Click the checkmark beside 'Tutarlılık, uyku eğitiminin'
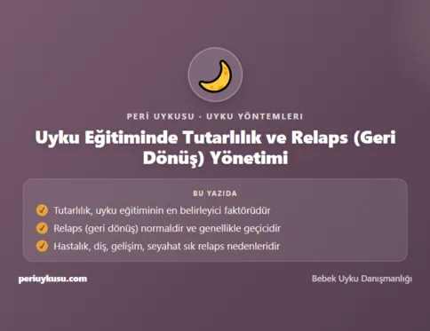430x331 pixels. (x=42, y=210)
